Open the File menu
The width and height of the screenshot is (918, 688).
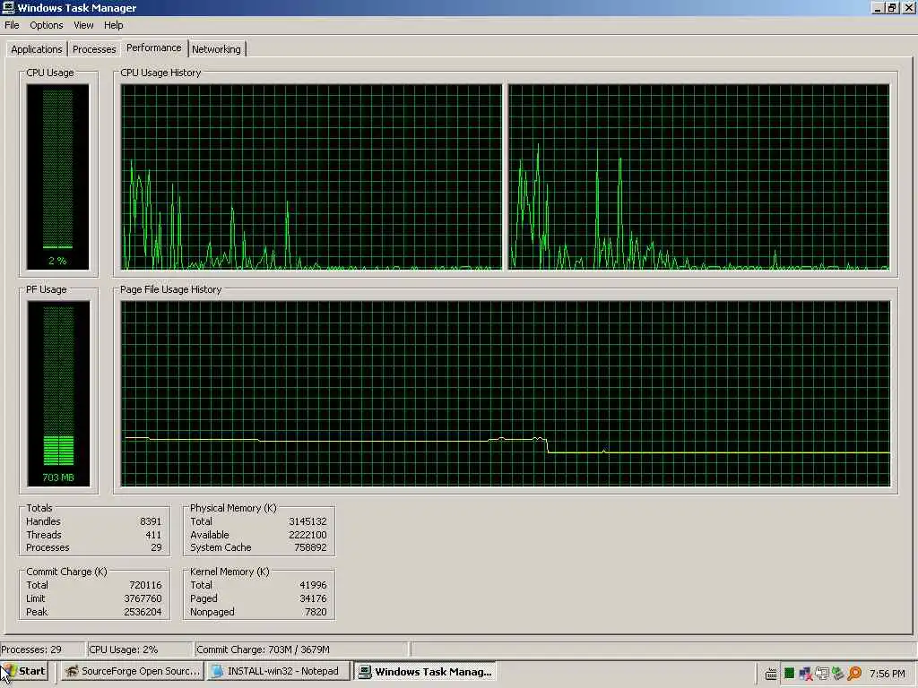tap(12, 25)
